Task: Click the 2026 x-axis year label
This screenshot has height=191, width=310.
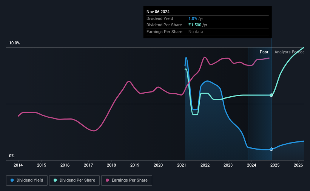Action: point(298,165)
